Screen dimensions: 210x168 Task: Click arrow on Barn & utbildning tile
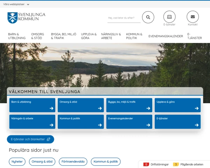pos(51,108)
